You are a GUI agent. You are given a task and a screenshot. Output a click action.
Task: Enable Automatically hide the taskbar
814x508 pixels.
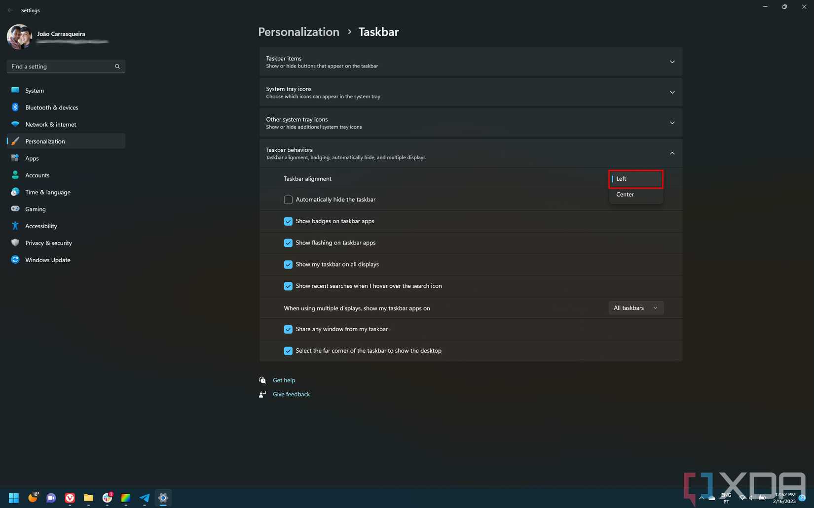click(x=288, y=200)
